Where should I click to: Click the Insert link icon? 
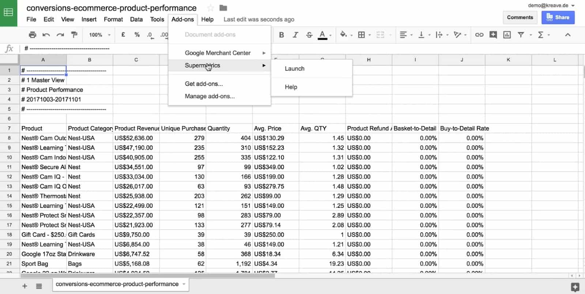[x=479, y=35]
